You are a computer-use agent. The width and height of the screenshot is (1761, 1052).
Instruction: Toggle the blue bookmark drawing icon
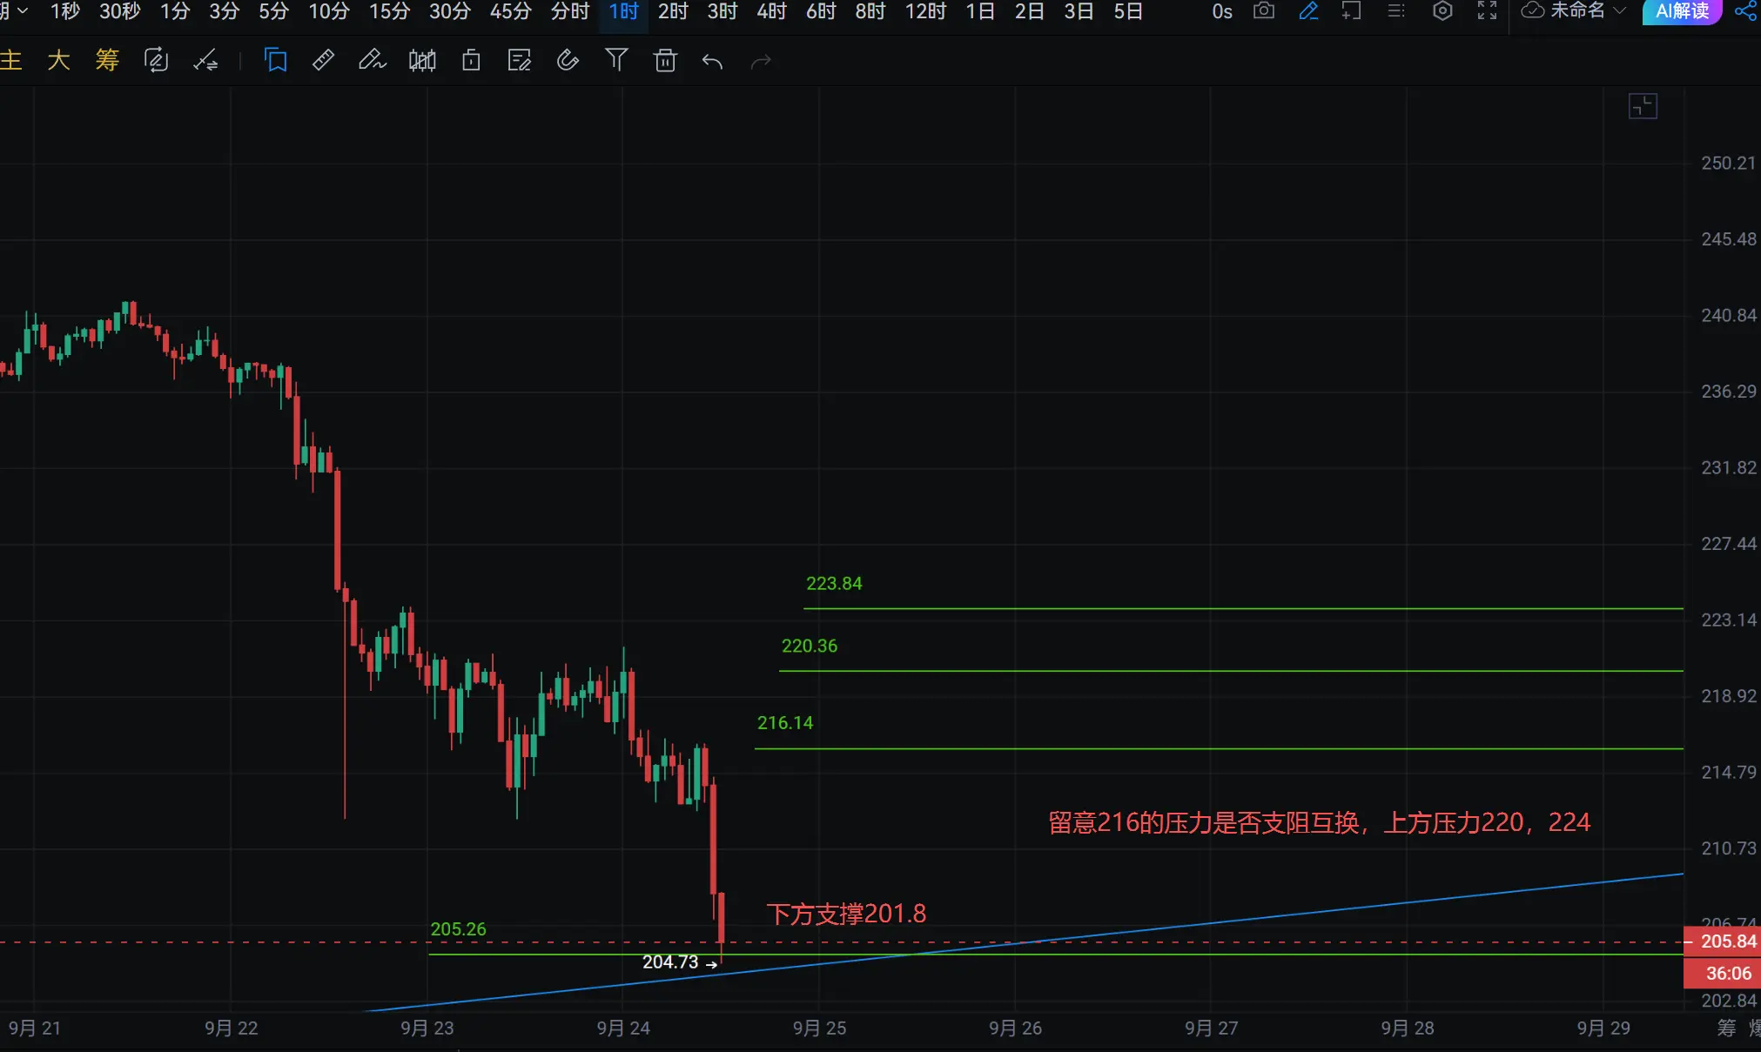(275, 60)
